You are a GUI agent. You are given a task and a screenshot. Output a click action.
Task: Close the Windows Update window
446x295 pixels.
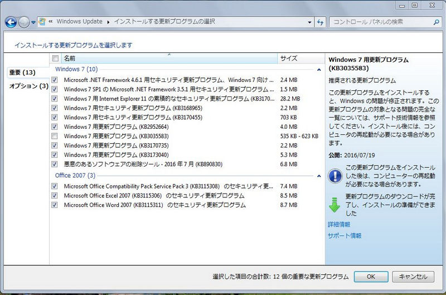tap(432, 6)
